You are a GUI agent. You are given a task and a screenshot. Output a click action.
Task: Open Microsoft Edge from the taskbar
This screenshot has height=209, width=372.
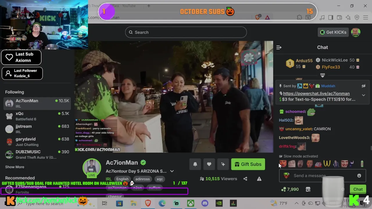click(x=162, y=203)
